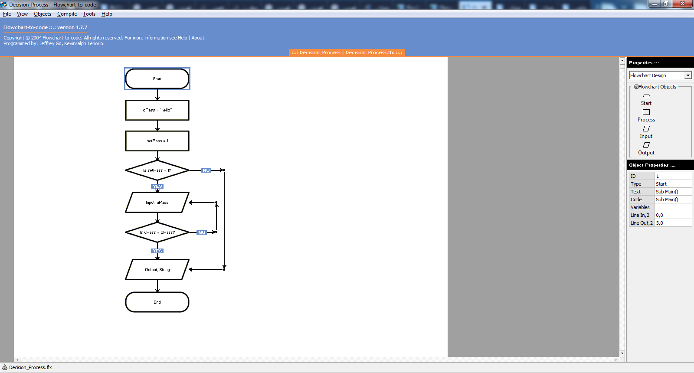Open the Tools menu

click(x=89, y=14)
